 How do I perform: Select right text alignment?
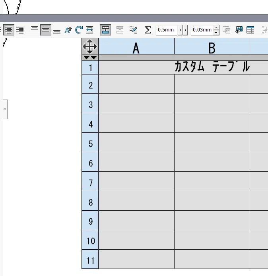[x=20, y=30]
